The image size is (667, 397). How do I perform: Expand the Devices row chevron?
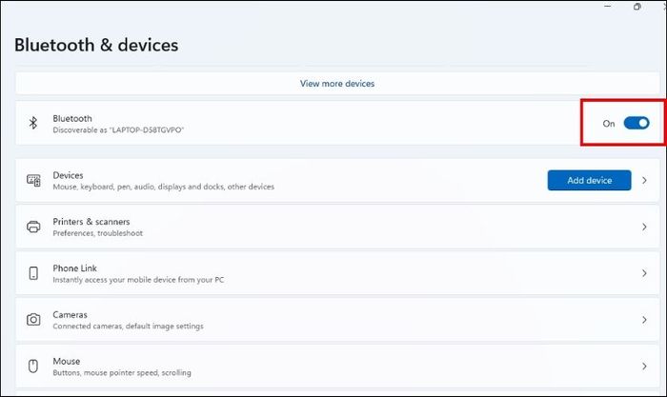(x=645, y=180)
